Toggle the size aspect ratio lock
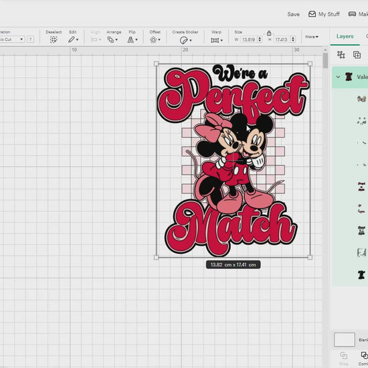 click(269, 33)
